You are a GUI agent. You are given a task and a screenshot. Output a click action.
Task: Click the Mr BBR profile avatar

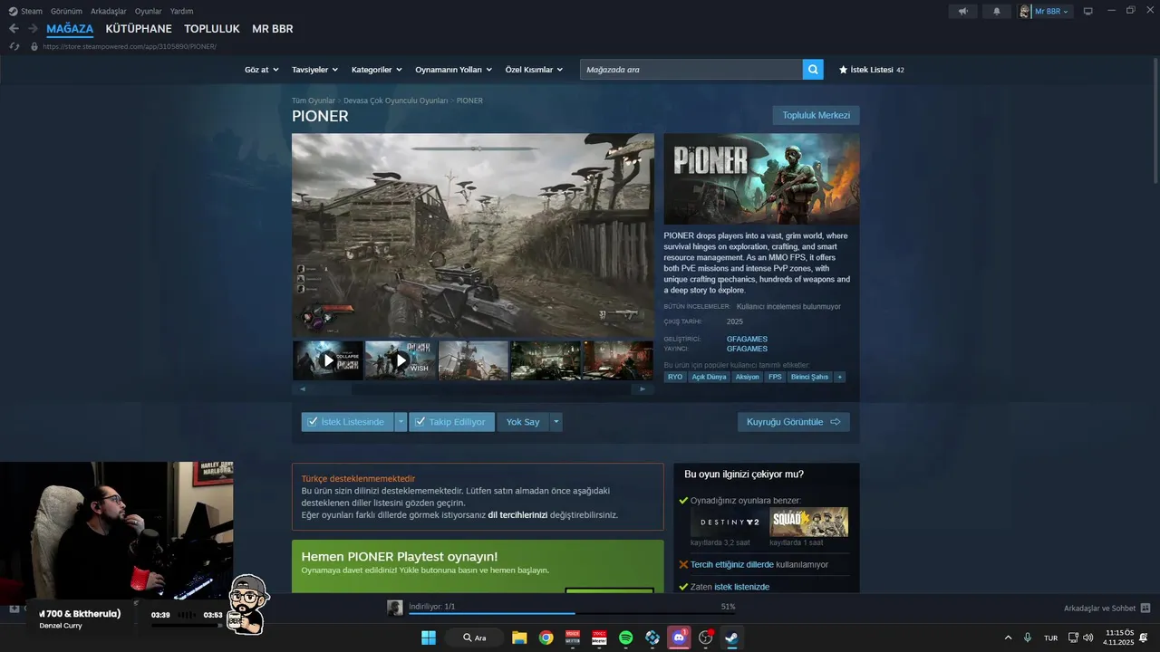(1025, 12)
